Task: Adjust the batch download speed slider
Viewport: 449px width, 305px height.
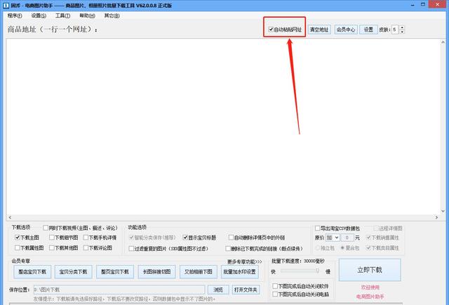Action: click(317, 271)
